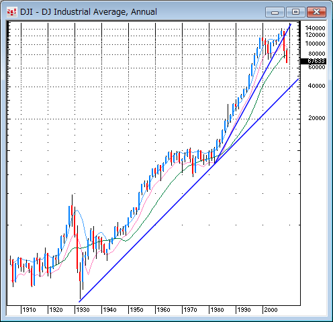Click the 1929 peak candlestick
This screenshot has height=322, width=333.
tap(72, 211)
